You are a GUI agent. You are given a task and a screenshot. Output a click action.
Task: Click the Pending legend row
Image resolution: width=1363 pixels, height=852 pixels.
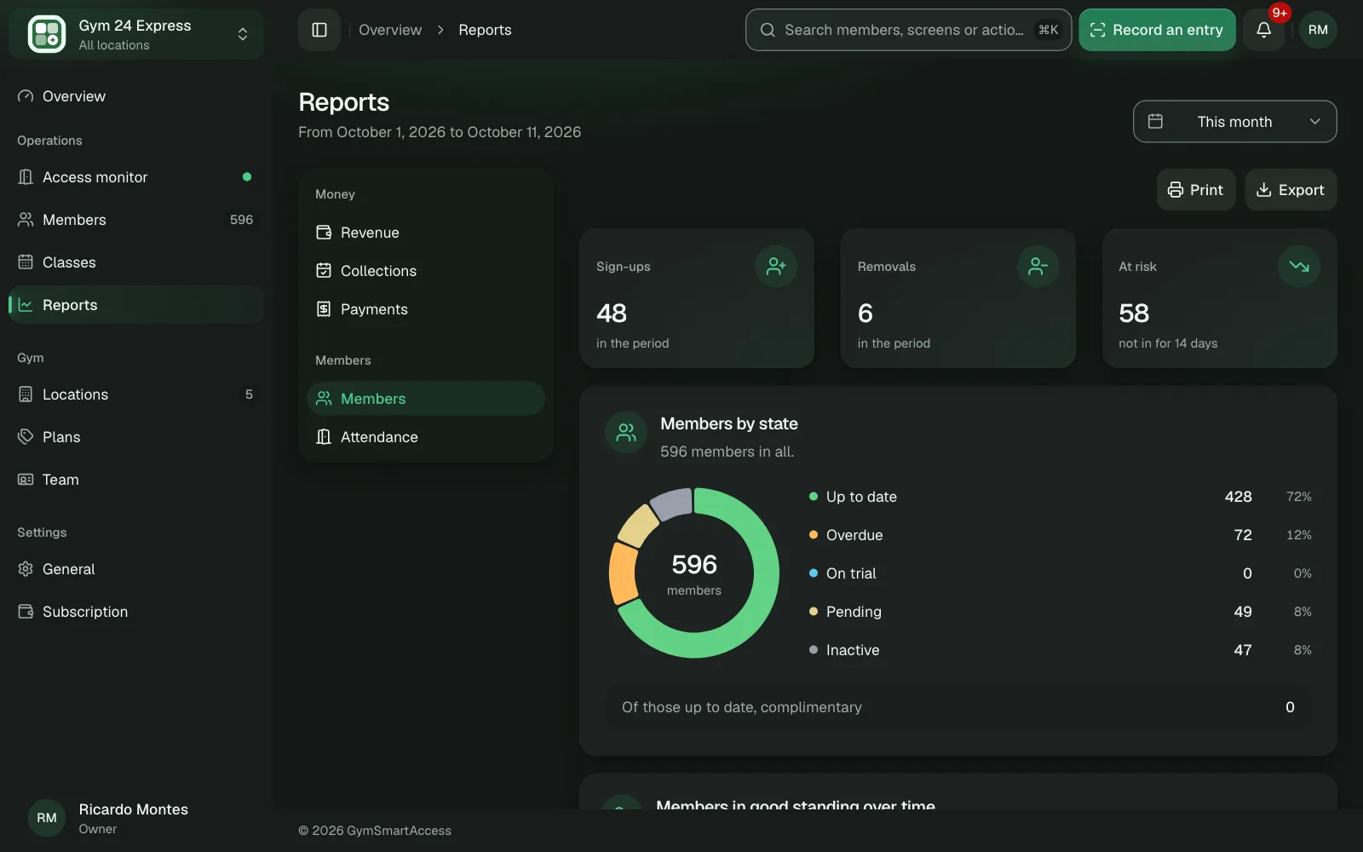pos(1060,612)
